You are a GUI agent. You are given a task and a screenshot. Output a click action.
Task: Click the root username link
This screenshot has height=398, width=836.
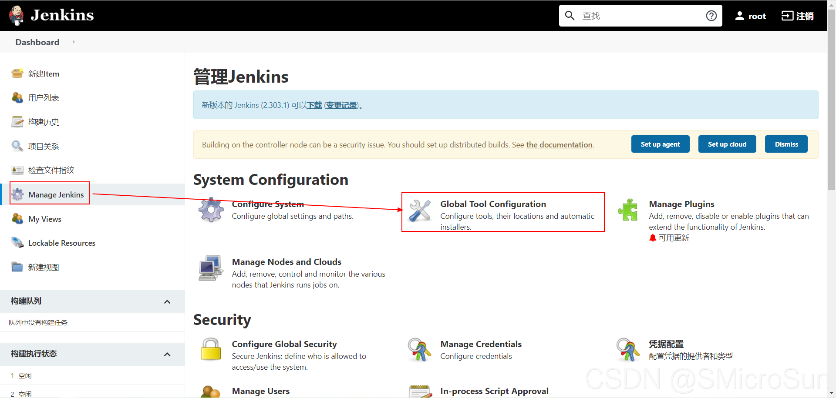point(757,16)
